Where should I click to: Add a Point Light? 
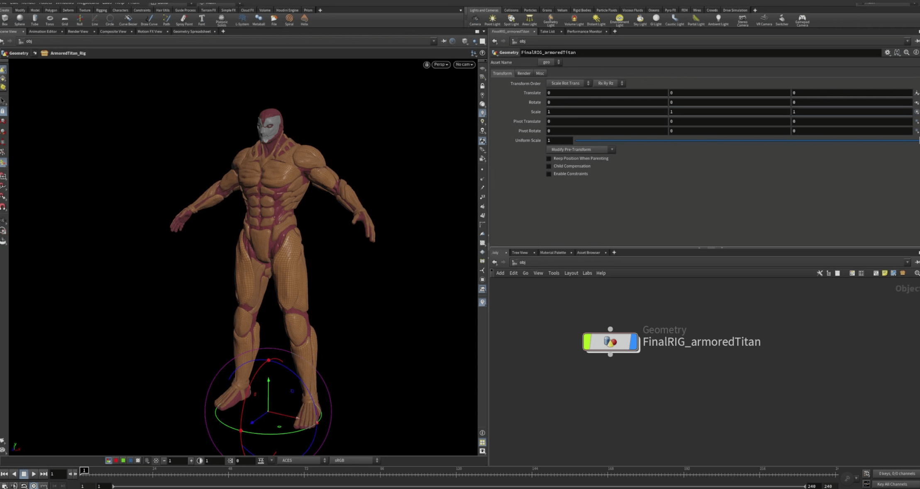click(x=493, y=20)
